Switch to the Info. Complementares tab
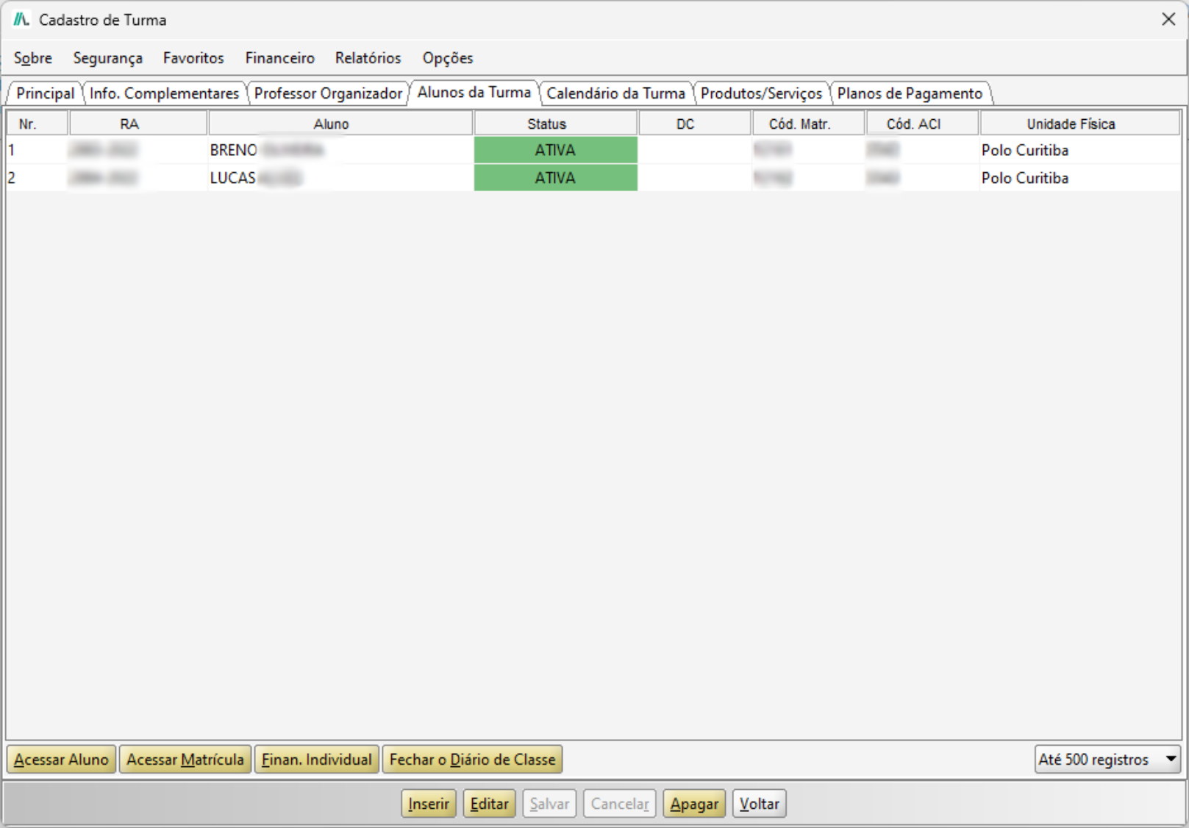The width and height of the screenshot is (1189, 828). [164, 93]
